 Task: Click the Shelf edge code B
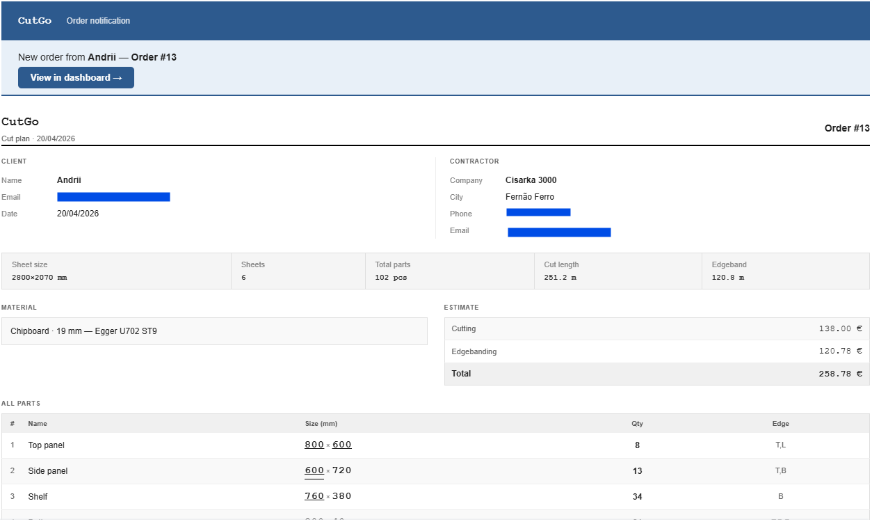pyautogui.click(x=781, y=497)
